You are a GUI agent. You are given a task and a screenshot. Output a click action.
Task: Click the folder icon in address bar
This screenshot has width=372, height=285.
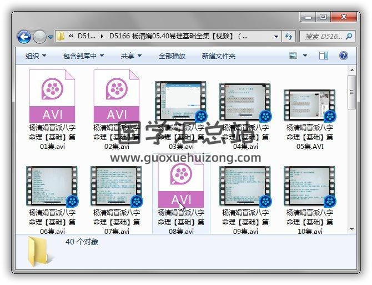point(61,37)
